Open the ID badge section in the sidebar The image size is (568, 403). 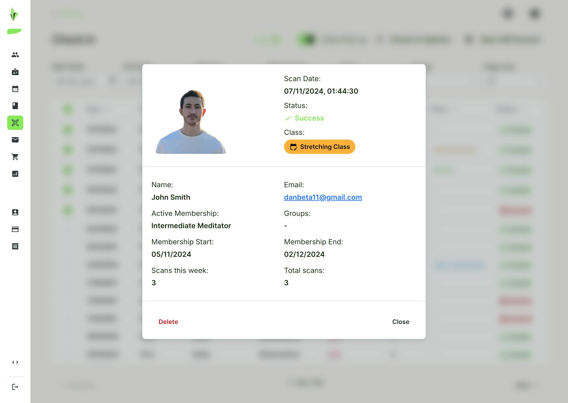pos(15,72)
